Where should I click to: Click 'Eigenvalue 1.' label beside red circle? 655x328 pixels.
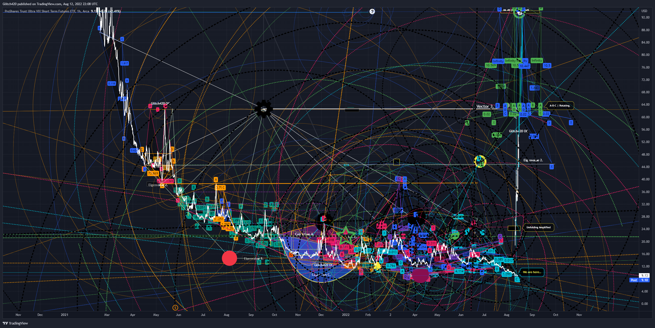coord(253,259)
